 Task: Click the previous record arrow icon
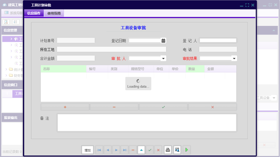tap(108, 150)
